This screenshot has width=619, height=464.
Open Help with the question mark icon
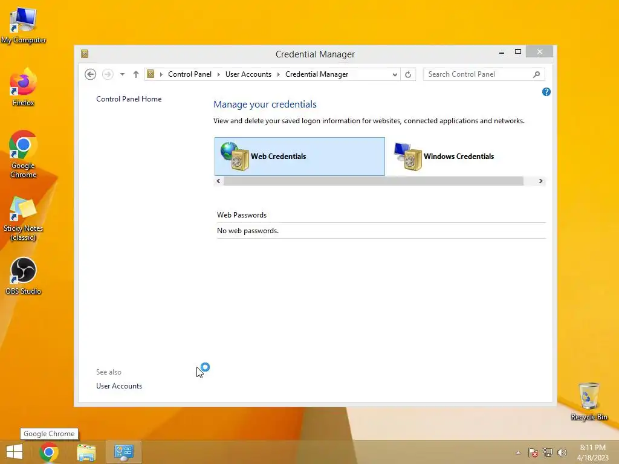tap(546, 92)
